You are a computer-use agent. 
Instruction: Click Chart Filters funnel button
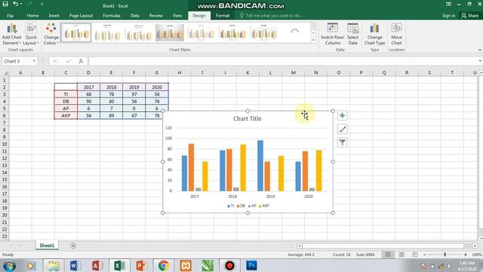coord(342,143)
